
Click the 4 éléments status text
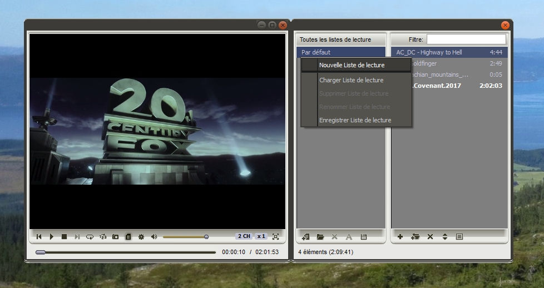click(x=325, y=252)
